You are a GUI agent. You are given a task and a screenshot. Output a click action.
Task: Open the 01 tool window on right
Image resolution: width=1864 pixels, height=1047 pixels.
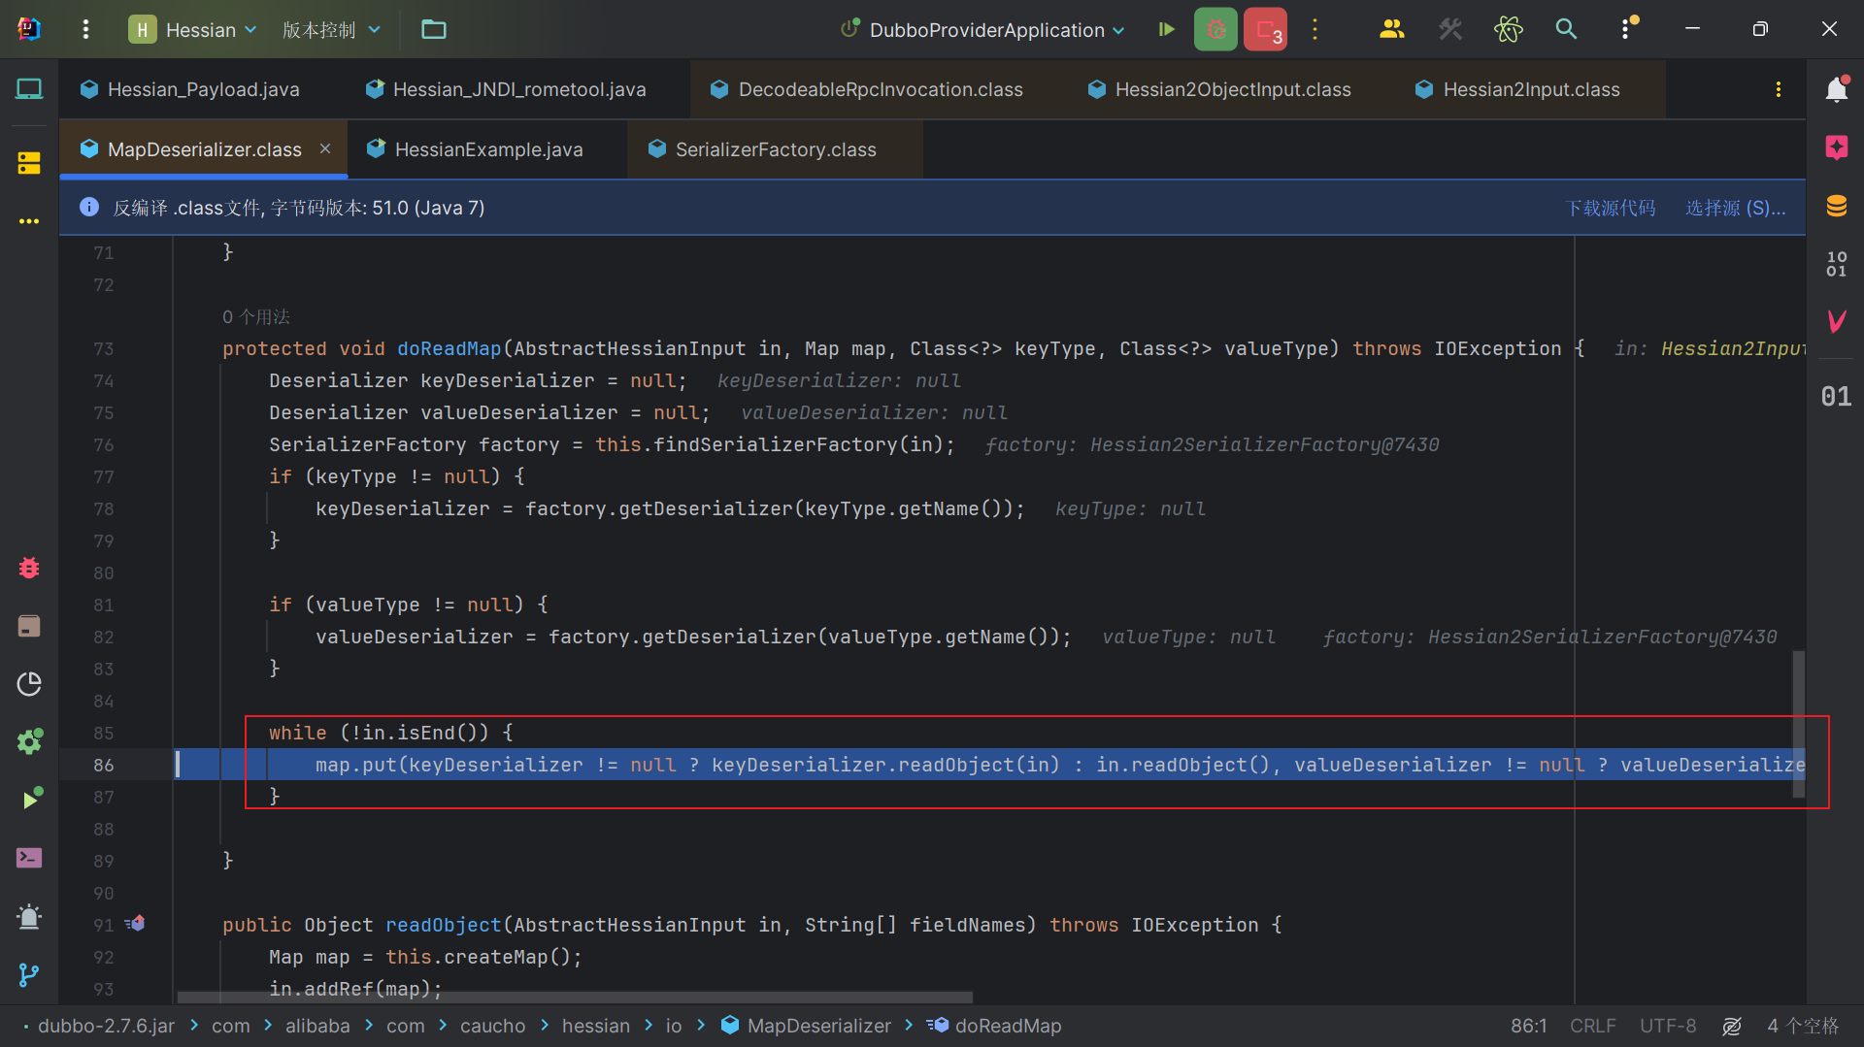[x=1837, y=396]
